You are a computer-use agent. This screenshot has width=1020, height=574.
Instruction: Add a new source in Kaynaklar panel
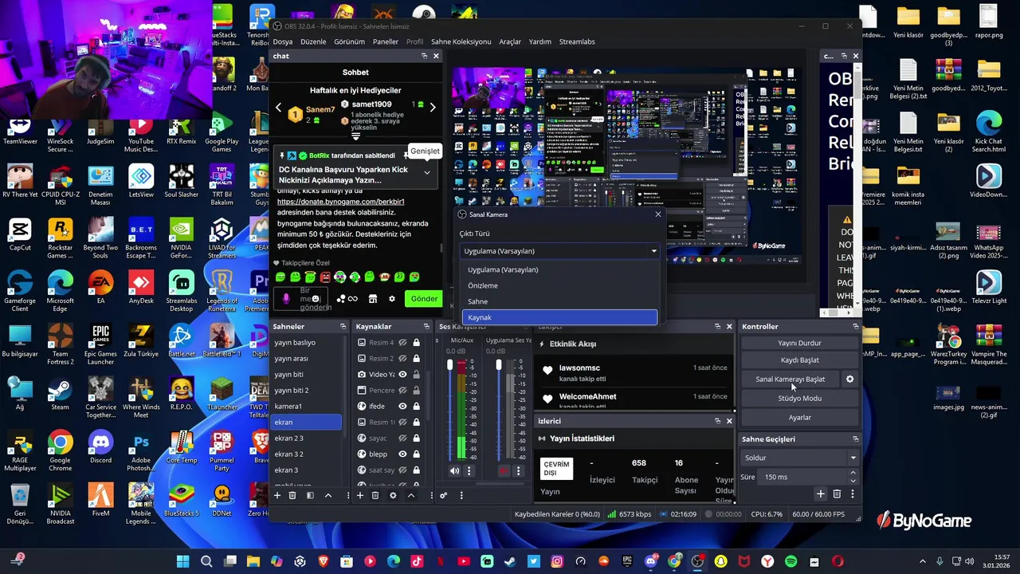[360, 495]
